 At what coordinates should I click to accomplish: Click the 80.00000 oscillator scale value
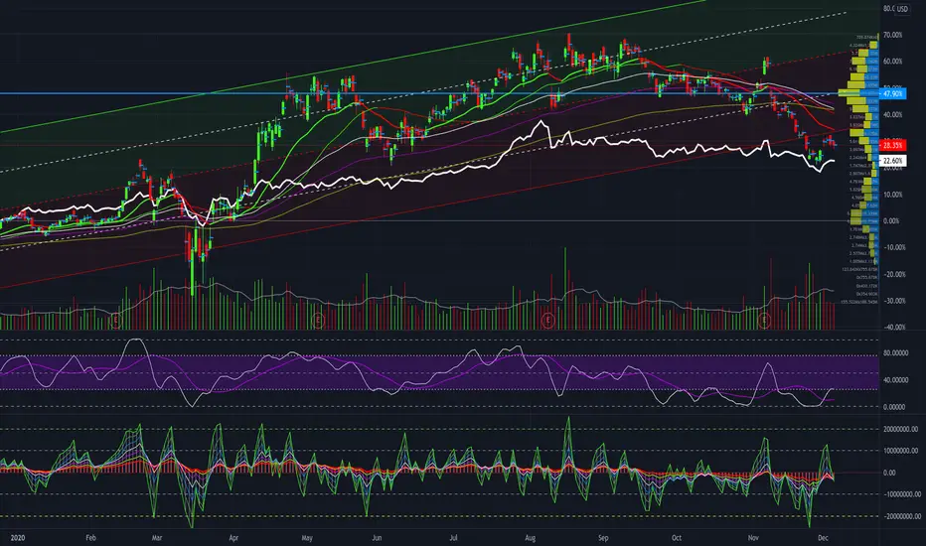[x=896, y=353]
